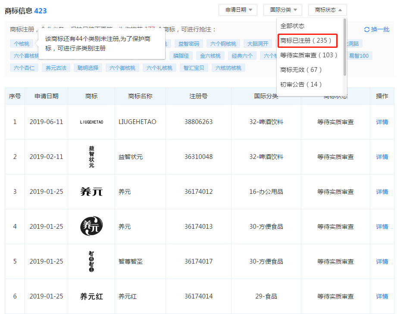The height and width of the screenshot is (314, 397).
Task: Click registration number 36310048
Action: 198,157
